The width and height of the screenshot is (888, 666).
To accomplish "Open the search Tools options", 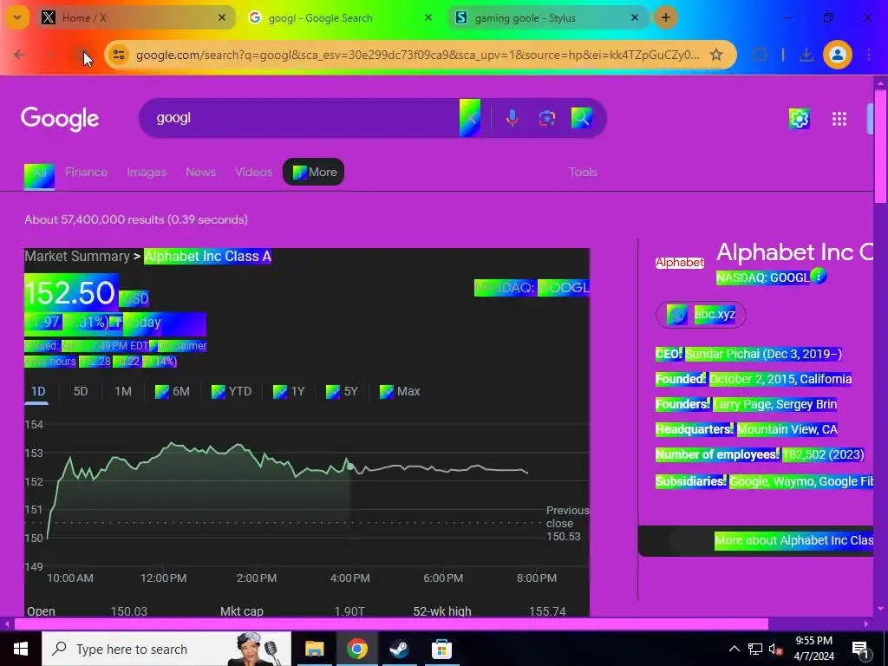I will click(x=583, y=173).
